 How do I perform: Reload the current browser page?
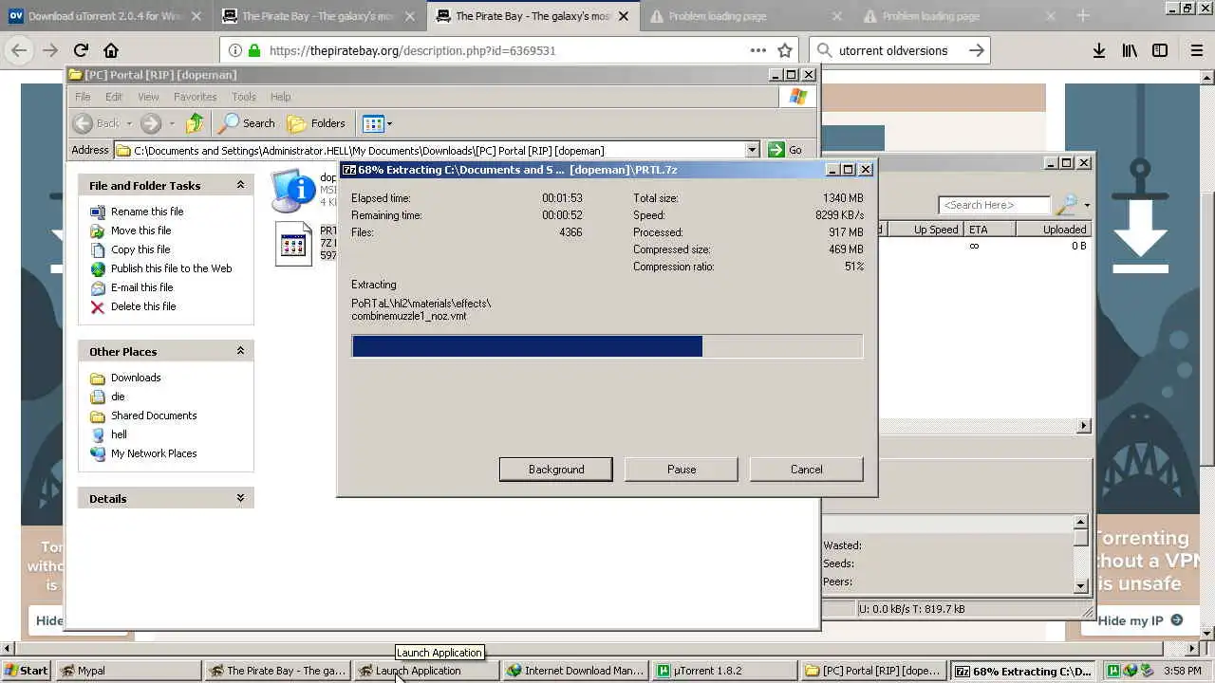pos(81,51)
